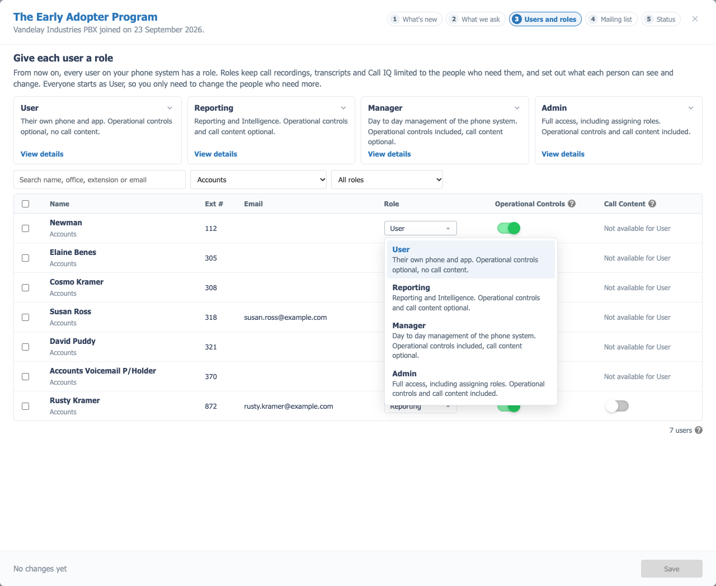Open the Status step
The width and height of the screenshot is (716, 586).
pos(661,19)
